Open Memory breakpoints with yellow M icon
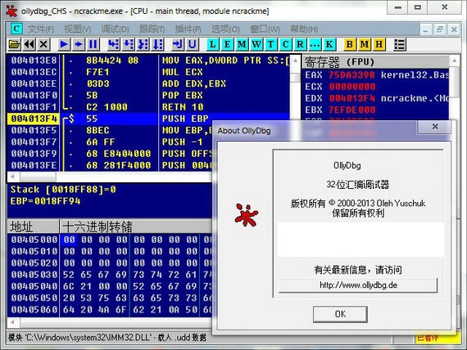The height and width of the screenshot is (350, 467). coord(365,45)
